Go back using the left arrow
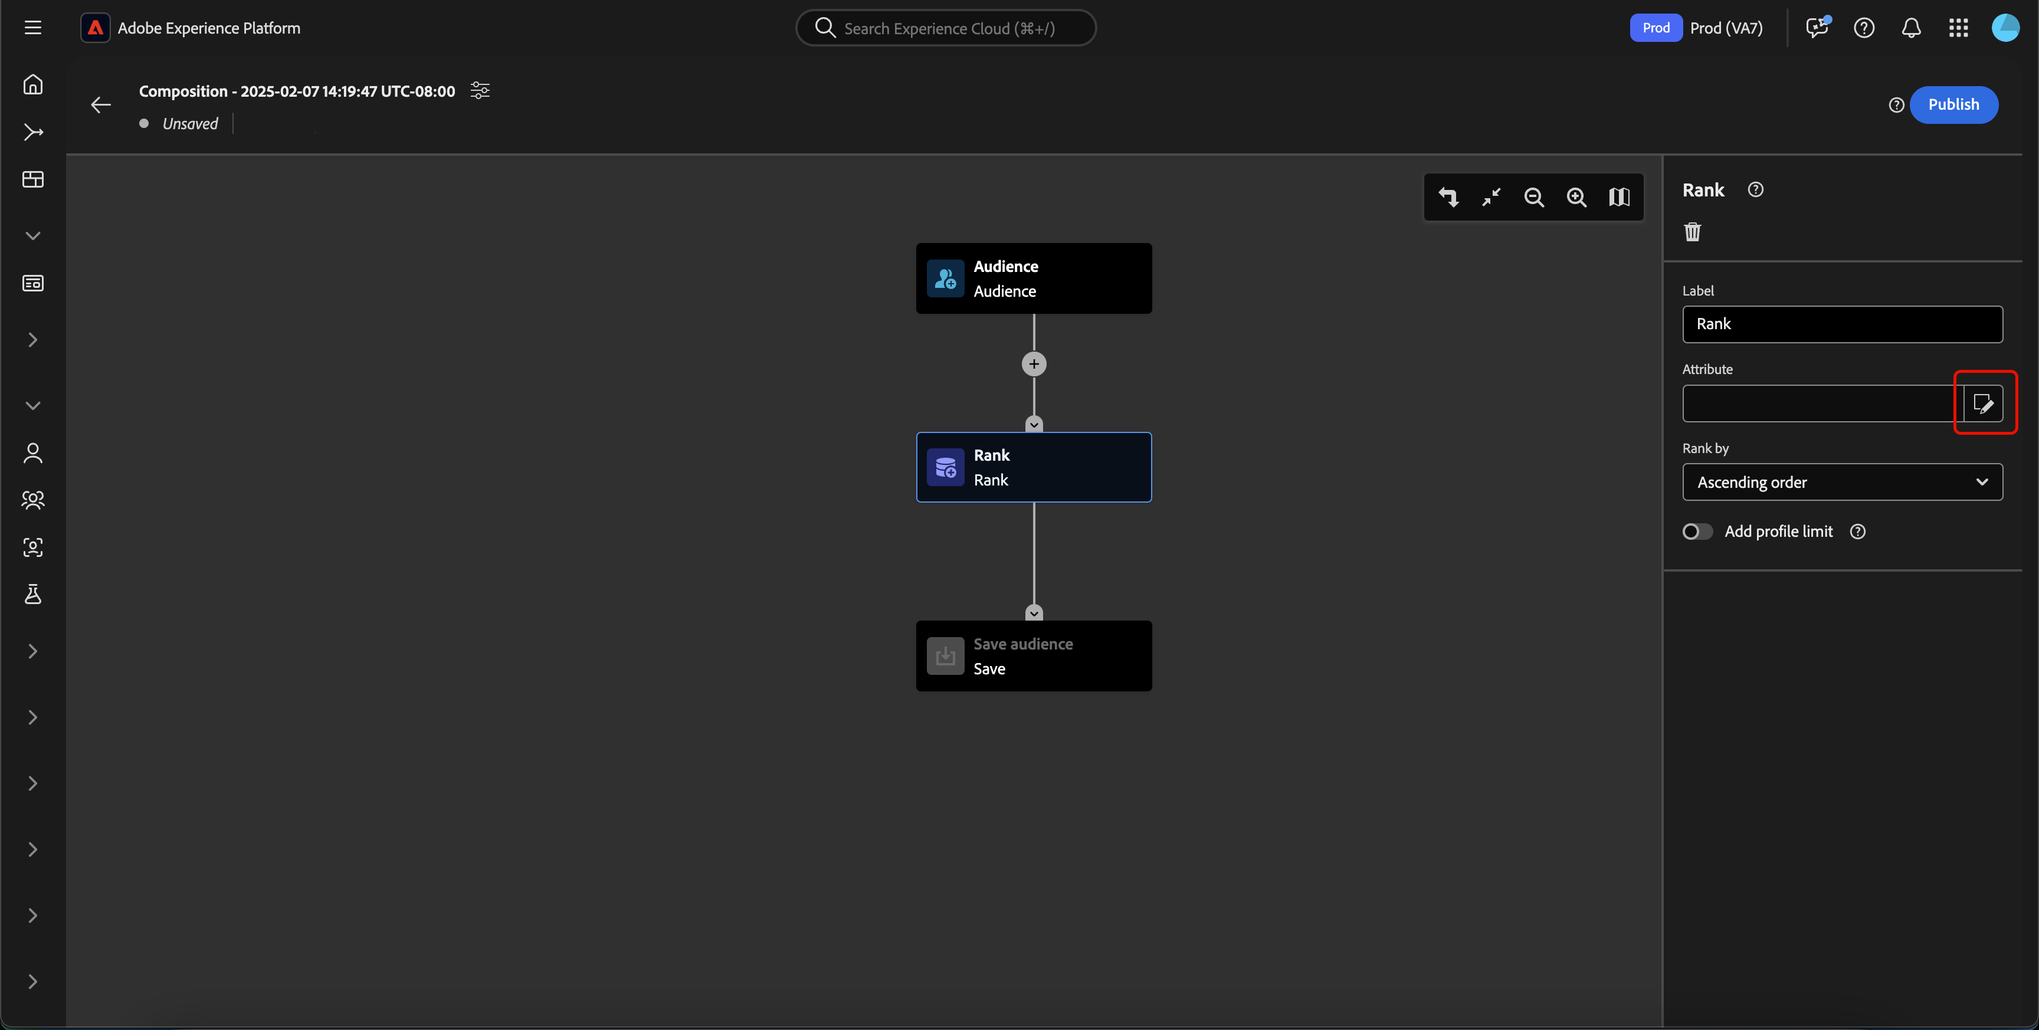The width and height of the screenshot is (2039, 1030). (x=100, y=104)
